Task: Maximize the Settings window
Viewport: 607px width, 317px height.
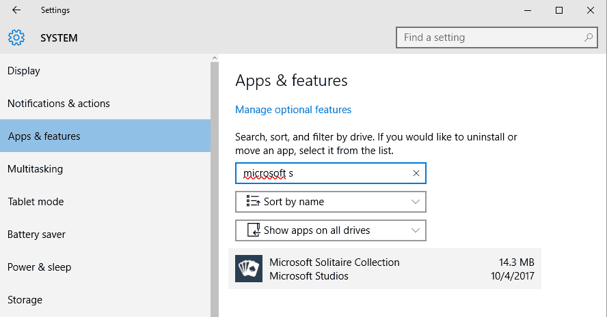Action: coord(559,10)
